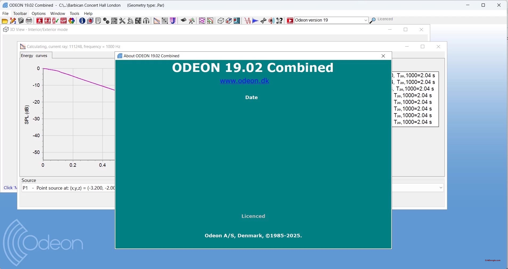The image size is (508, 269).
Task: Open the 3D geometry debugger ladybug icon
Action: tap(90, 21)
